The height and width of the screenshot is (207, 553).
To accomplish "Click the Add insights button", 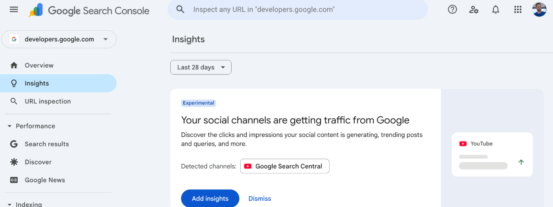I will [x=210, y=198].
